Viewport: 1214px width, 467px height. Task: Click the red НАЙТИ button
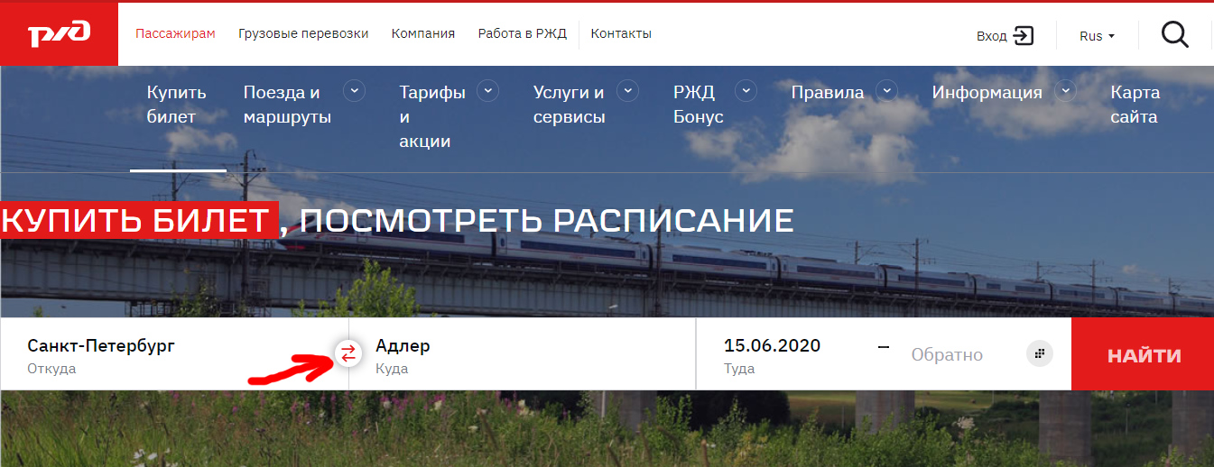(x=1143, y=354)
